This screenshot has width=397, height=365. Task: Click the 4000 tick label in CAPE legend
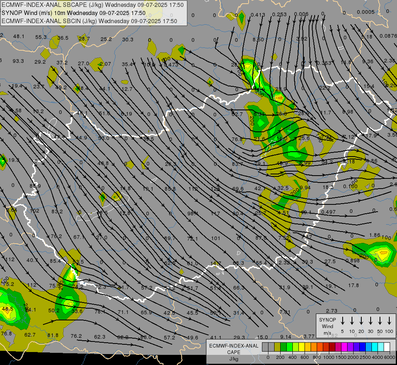tap(378, 357)
